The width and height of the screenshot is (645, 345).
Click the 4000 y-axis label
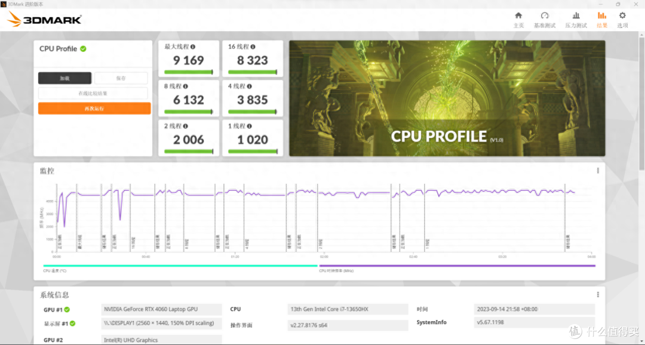pos(50,201)
